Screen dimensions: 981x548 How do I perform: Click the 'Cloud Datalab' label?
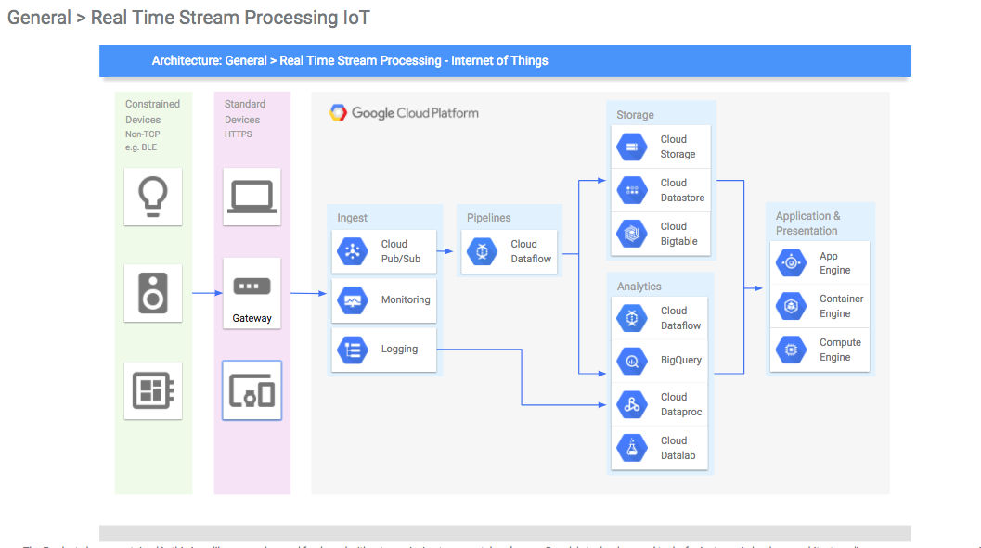click(678, 448)
